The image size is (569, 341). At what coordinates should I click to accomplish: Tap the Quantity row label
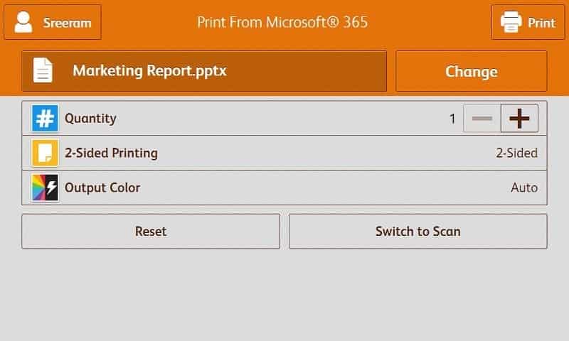tap(90, 119)
